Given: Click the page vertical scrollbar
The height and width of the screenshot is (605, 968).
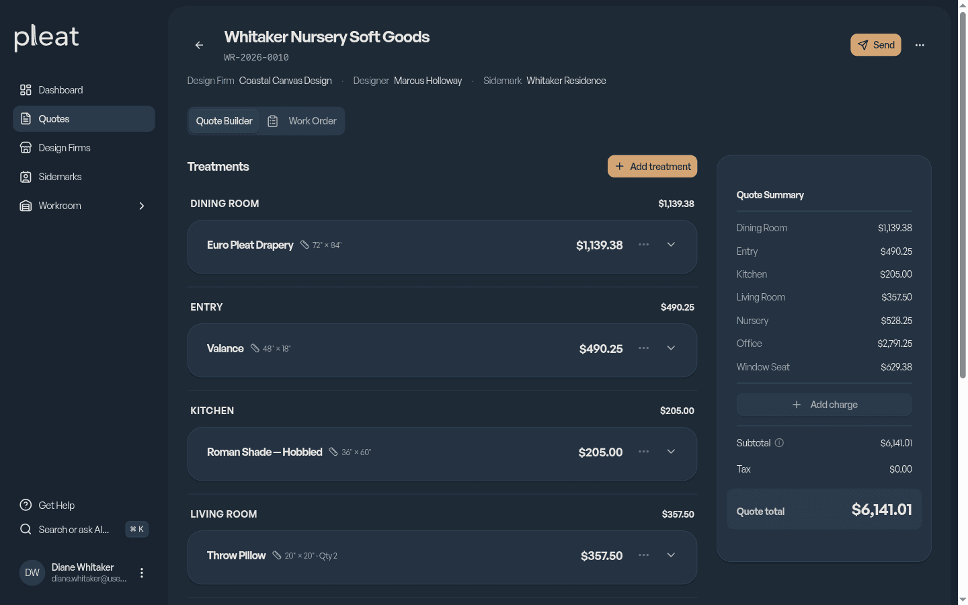Looking at the screenshot, I should [963, 195].
